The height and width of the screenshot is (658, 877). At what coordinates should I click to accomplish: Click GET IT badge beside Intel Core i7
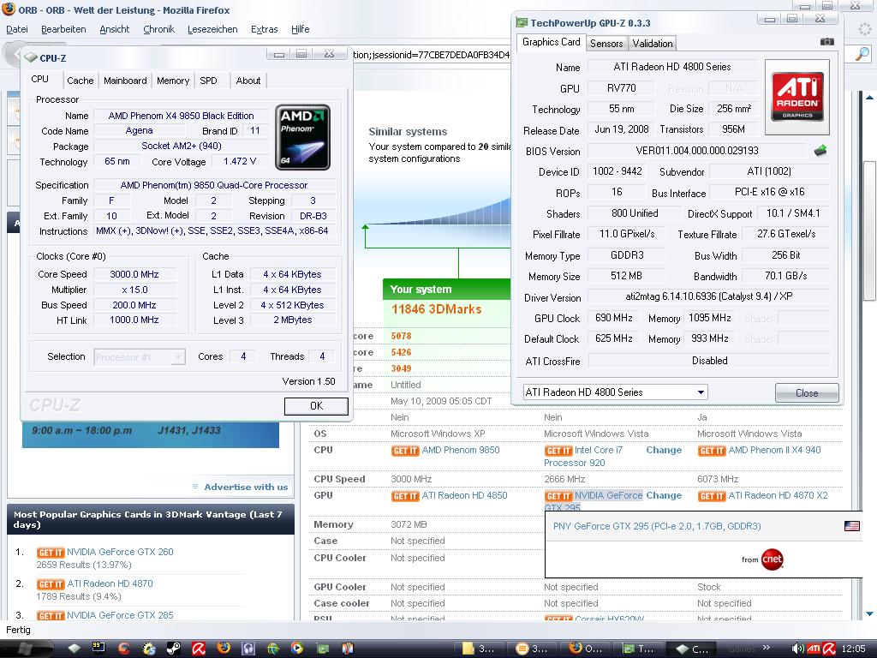[558, 451]
